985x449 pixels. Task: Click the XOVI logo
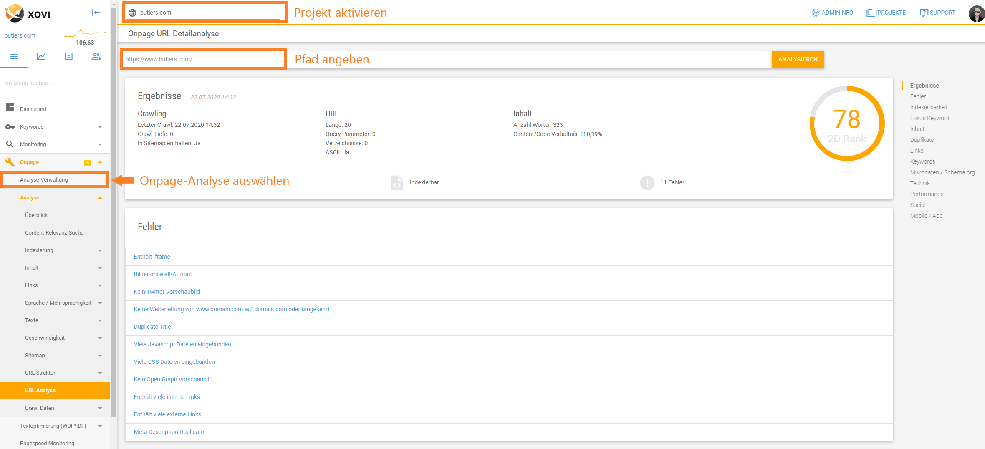click(28, 13)
